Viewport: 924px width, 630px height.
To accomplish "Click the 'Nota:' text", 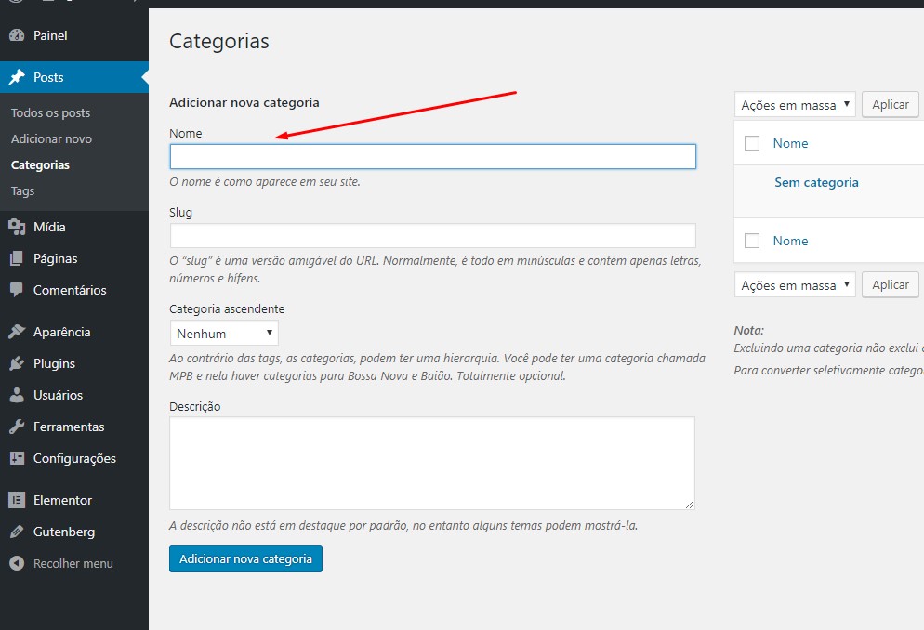I will [x=748, y=330].
